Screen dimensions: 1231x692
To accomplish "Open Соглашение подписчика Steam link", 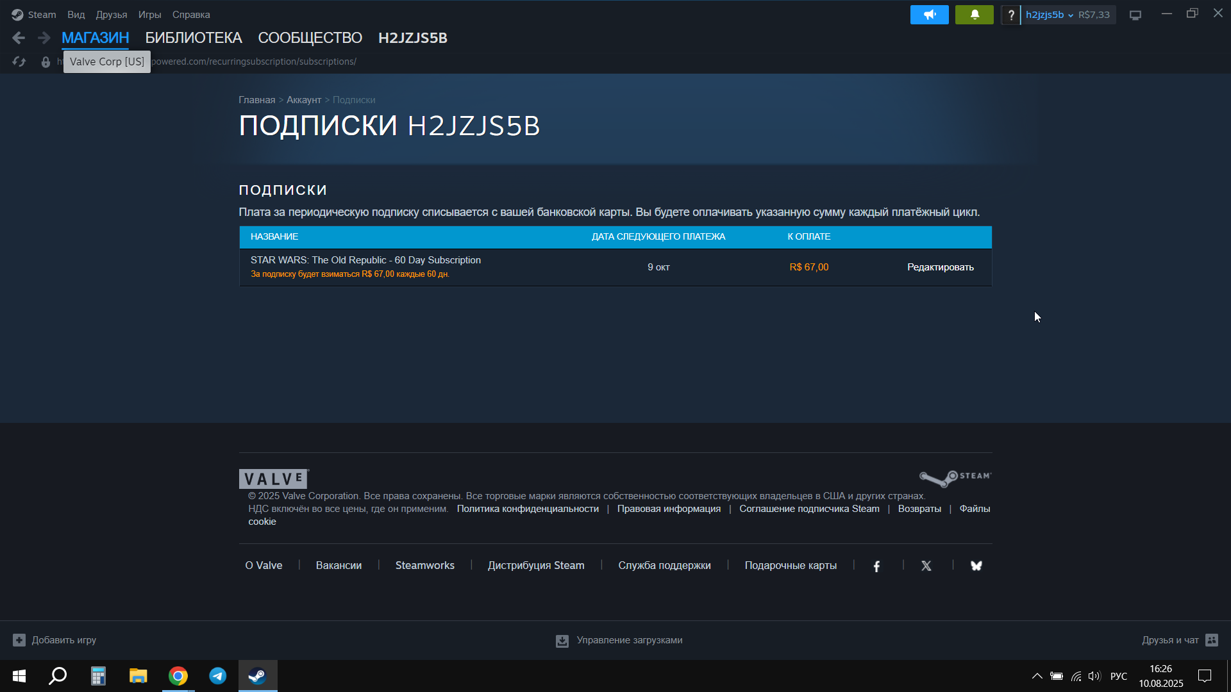I will [809, 509].
